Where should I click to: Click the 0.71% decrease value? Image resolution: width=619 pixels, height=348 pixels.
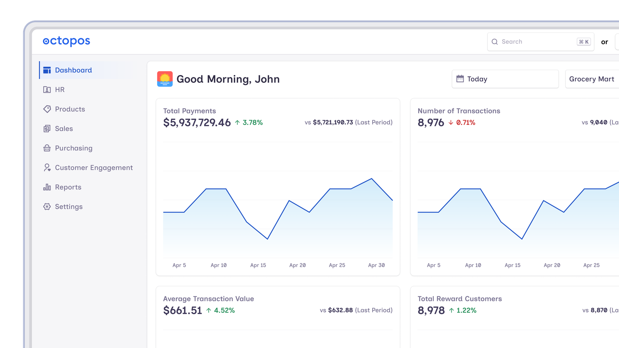(466, 123)
